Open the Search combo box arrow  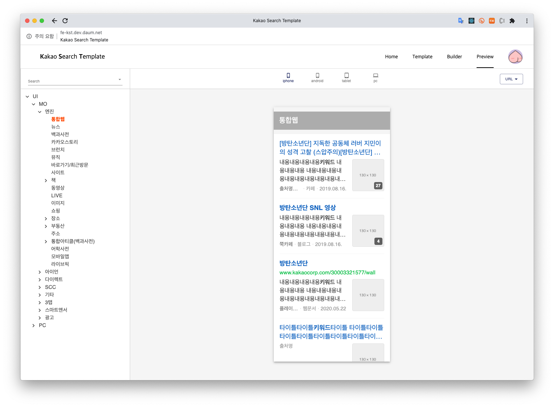tap(120, 80)
